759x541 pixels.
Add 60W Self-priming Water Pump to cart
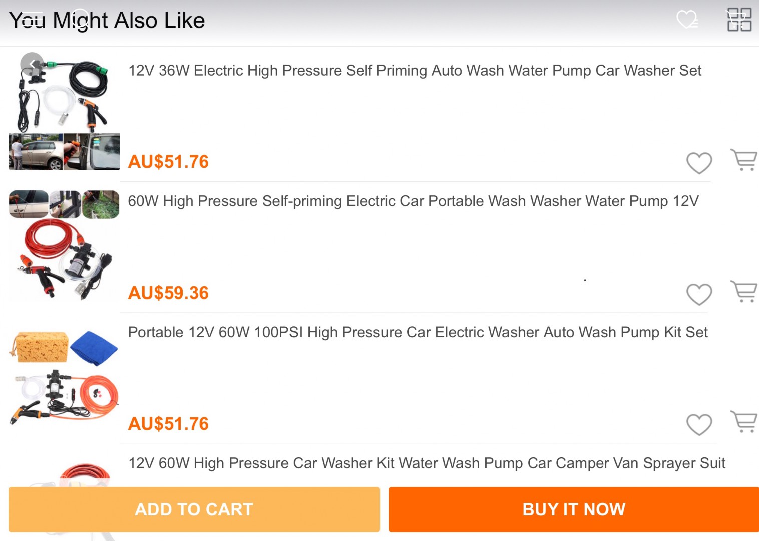744,292
